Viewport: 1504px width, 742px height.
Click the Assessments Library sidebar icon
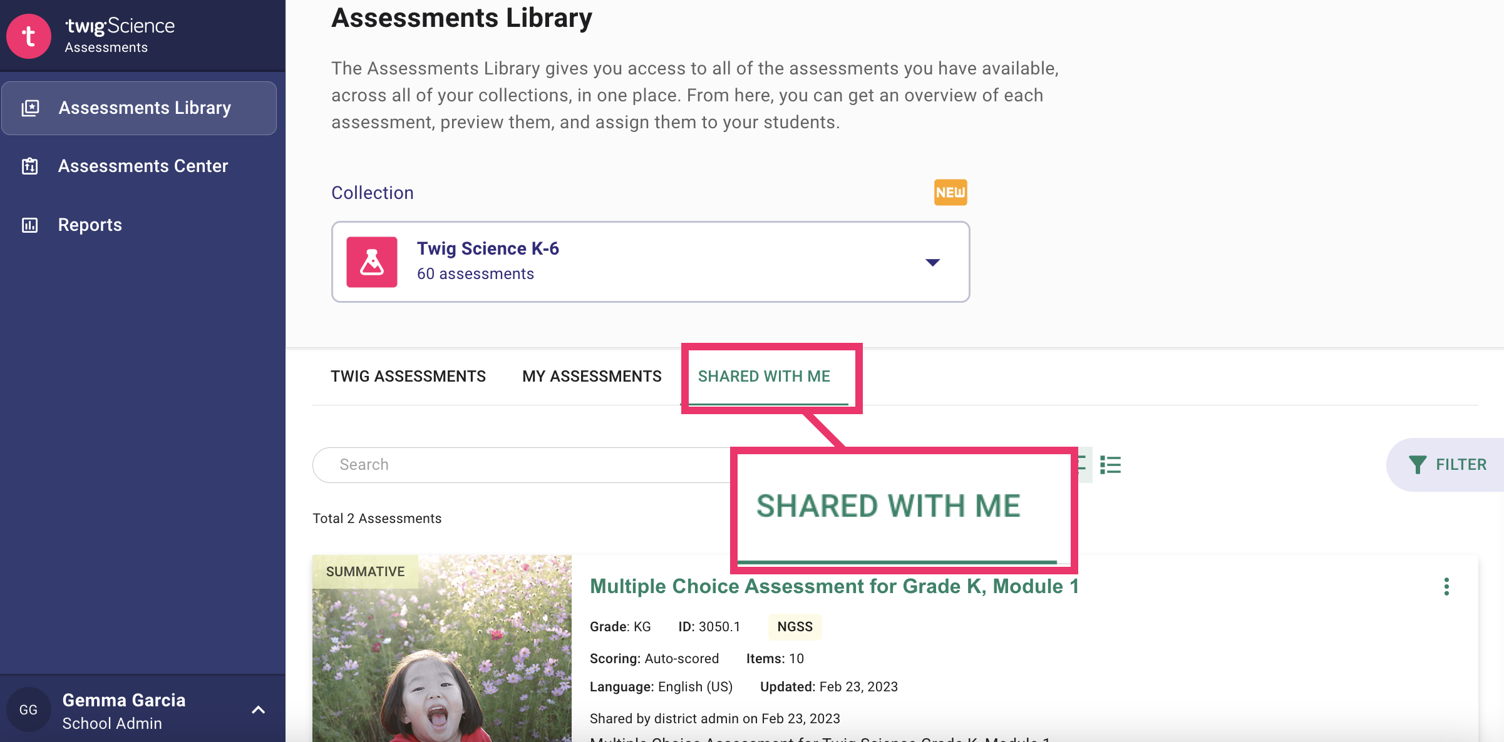(30, 108)
